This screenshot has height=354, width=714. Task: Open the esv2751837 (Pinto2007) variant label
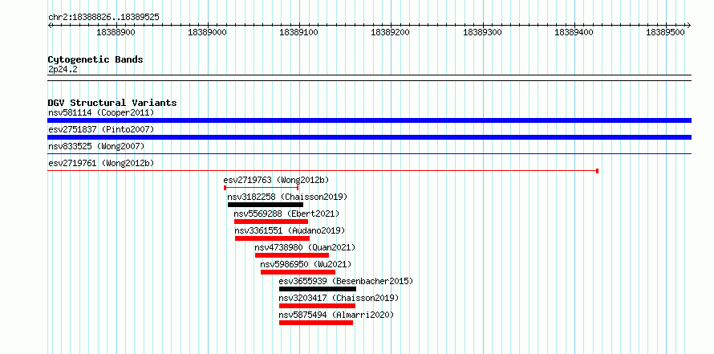click(101, 129)
